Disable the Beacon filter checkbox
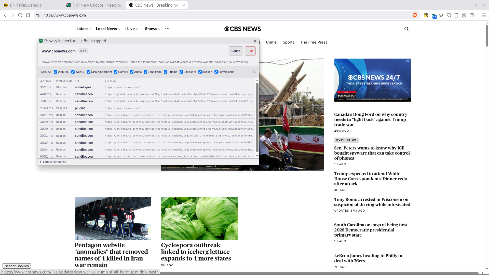Viewport: 489px width, 275px height. click(x=200, y=72)
